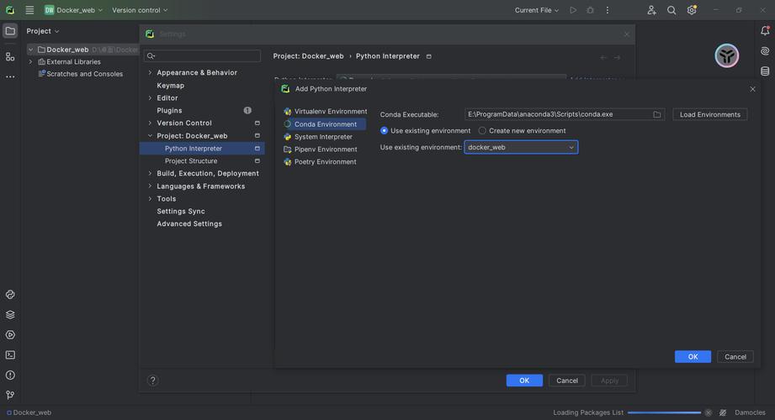775x420 pixels.
Task: Open the Version control dropdown
Action: point(140,10)
